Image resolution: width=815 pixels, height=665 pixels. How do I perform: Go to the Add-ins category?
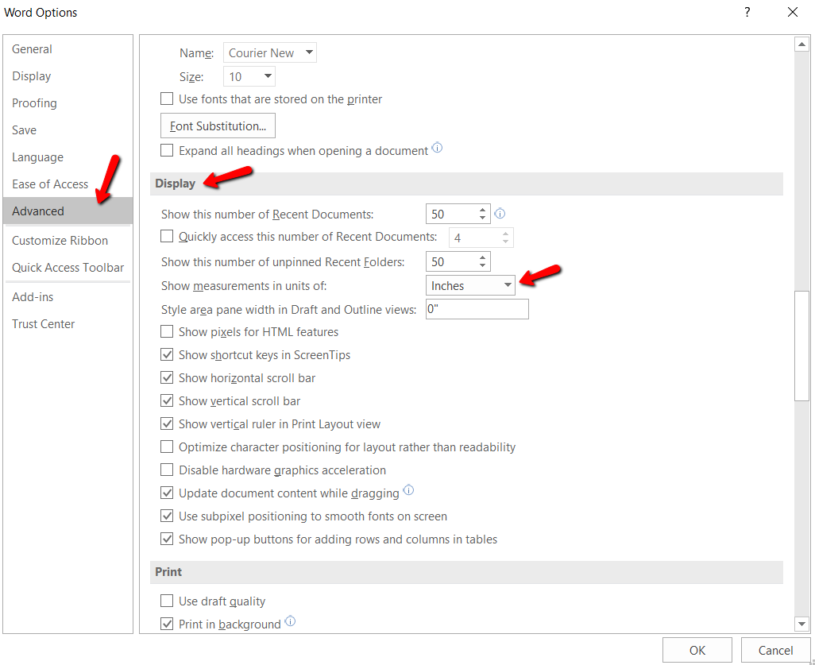68,297
